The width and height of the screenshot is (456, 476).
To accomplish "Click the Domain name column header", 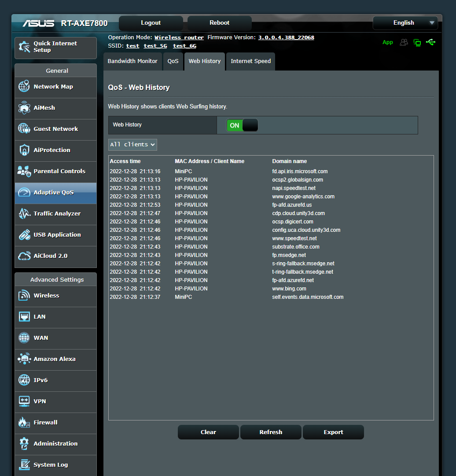I will point(289,161).
